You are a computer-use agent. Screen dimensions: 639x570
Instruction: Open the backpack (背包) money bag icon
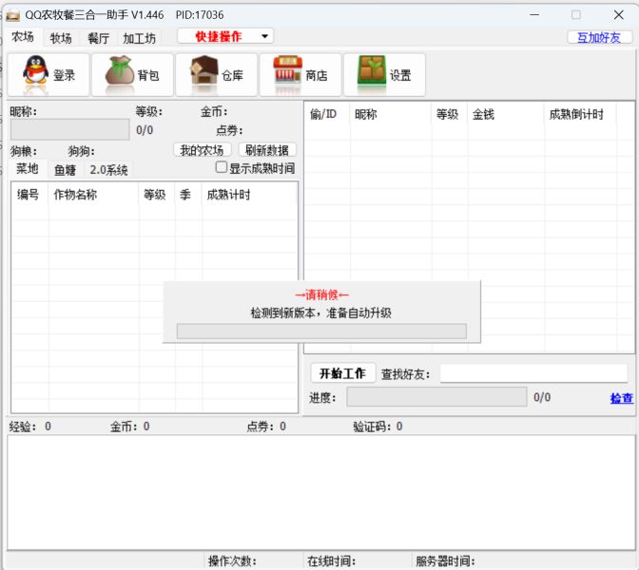tap(120, 75)
